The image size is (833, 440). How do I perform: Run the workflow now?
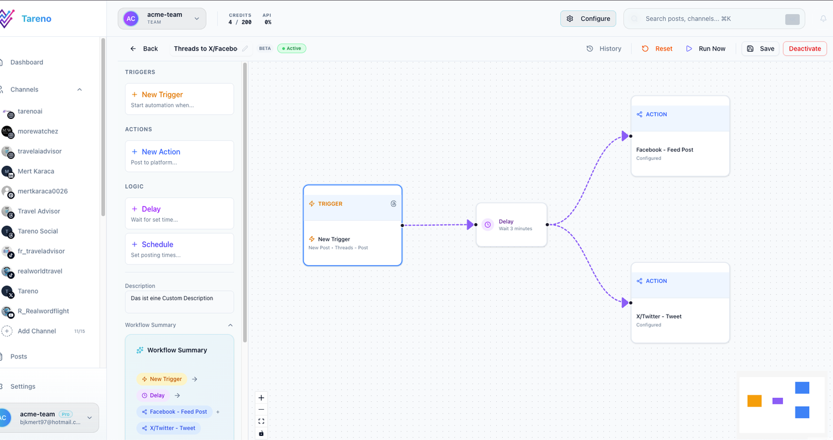(706, 49)
